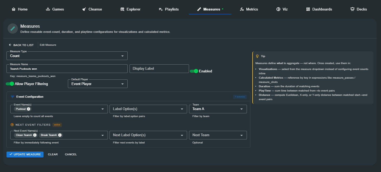Click the Event Configuration filter icon
The image size is (381, 172).
12,97
